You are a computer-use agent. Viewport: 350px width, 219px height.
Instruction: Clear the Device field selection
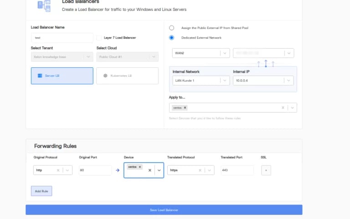150,170
